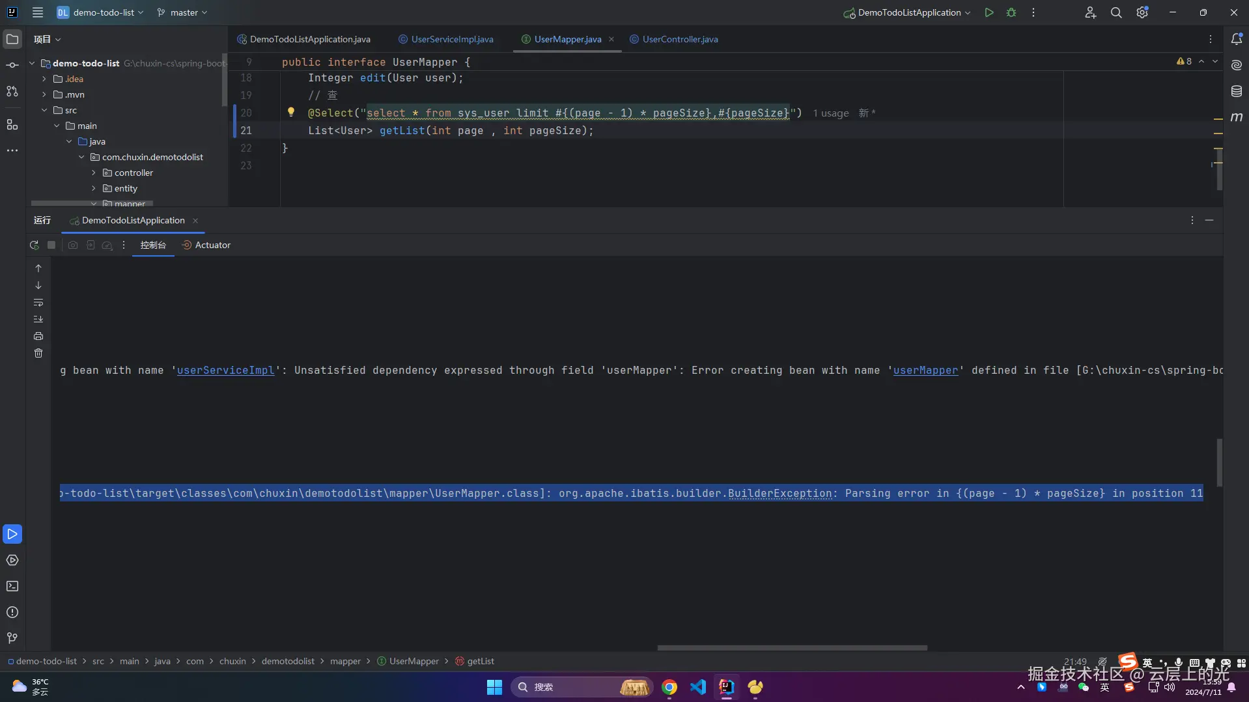Open the Problems tool window

12,612
